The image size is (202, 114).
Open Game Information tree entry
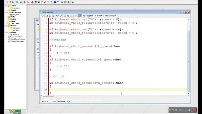16,37
